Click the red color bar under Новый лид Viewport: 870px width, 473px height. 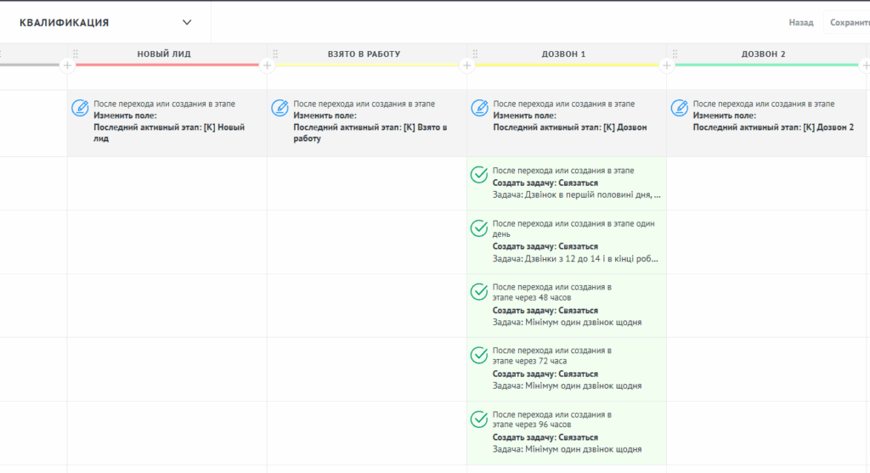(167, 65)
